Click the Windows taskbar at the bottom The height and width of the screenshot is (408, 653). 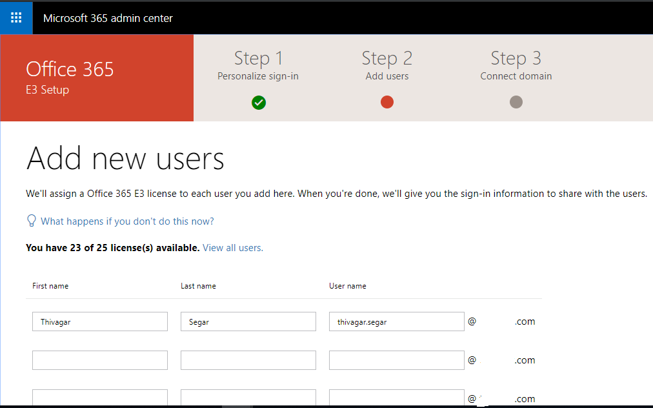326,405
